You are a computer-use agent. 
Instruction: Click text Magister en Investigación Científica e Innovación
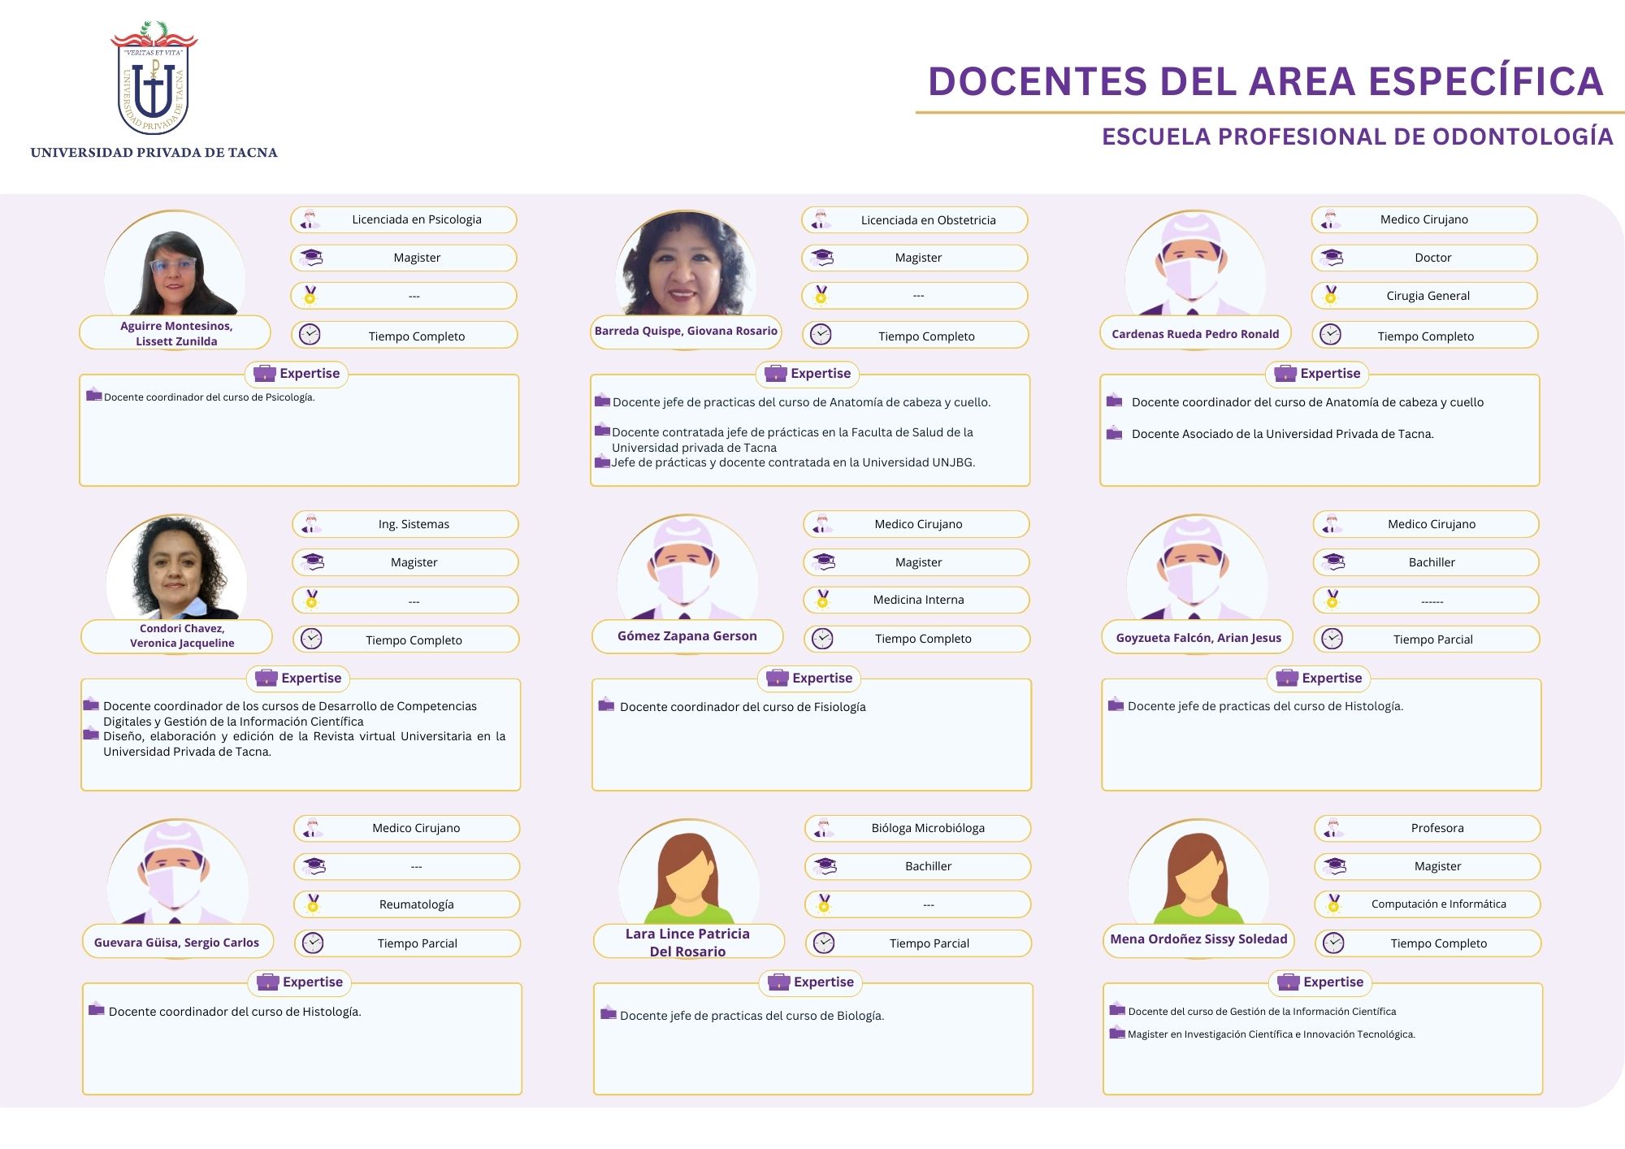tap(1272, 1034)
